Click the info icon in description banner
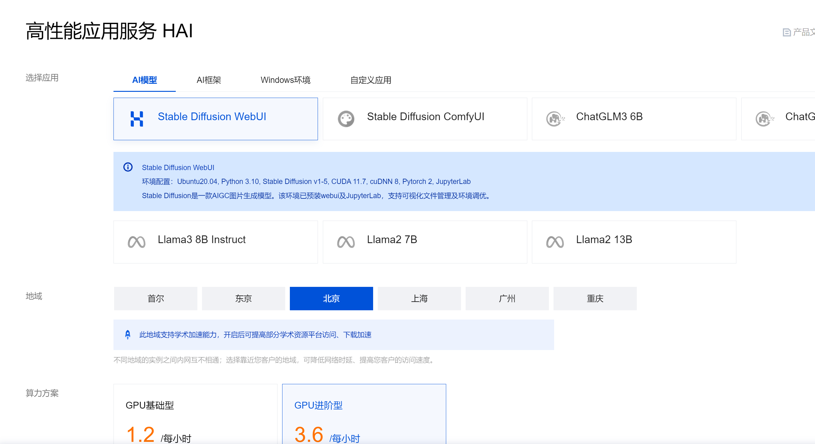Image resolution: width=815 pixels, height=444 pixels. click(x=128, y=167)
